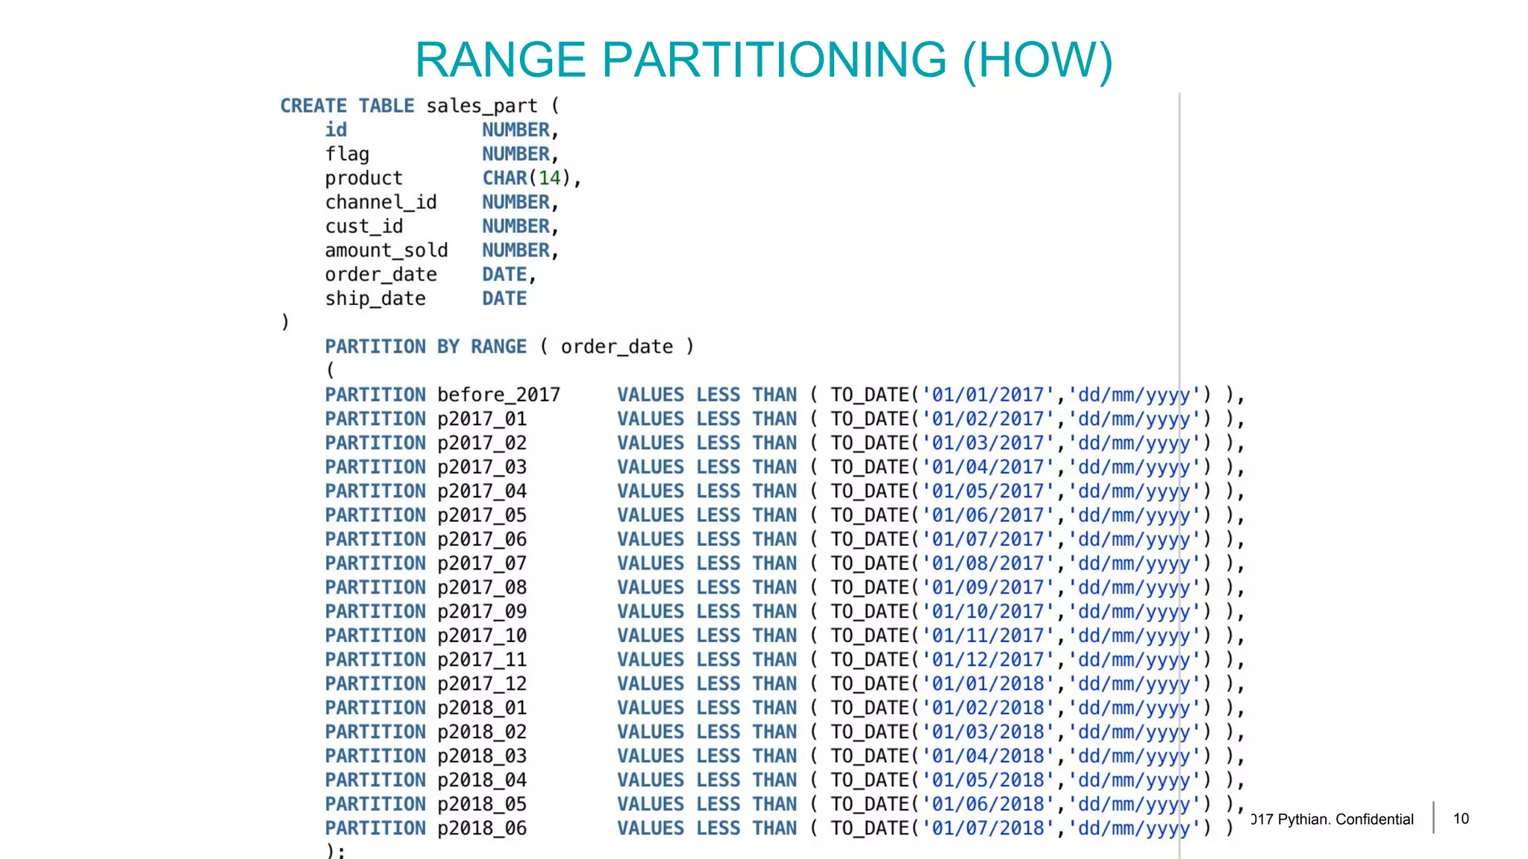1528x859 pixels.
Task: Select the date literal '01/06/2018'
Action: pos(988,805)
